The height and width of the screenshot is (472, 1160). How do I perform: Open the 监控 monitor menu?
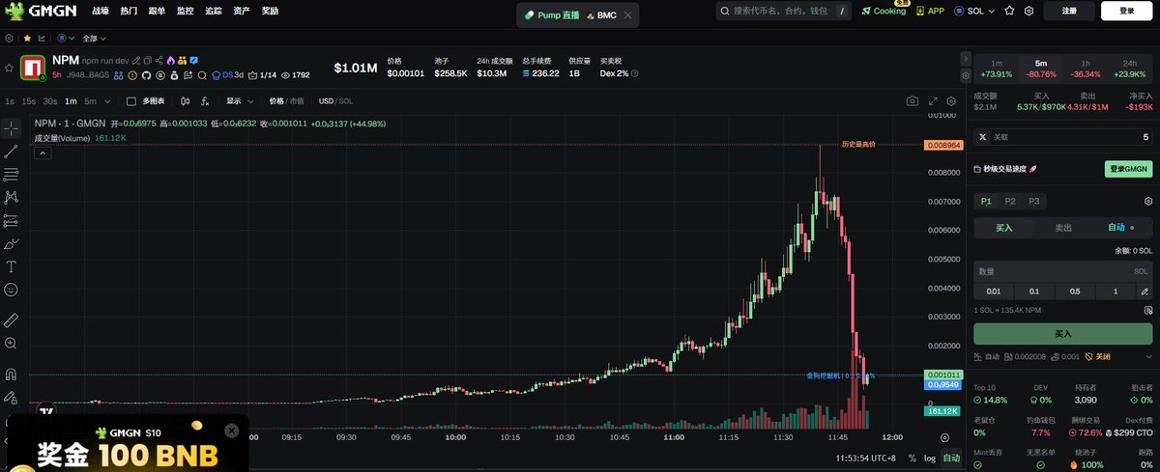185,11
